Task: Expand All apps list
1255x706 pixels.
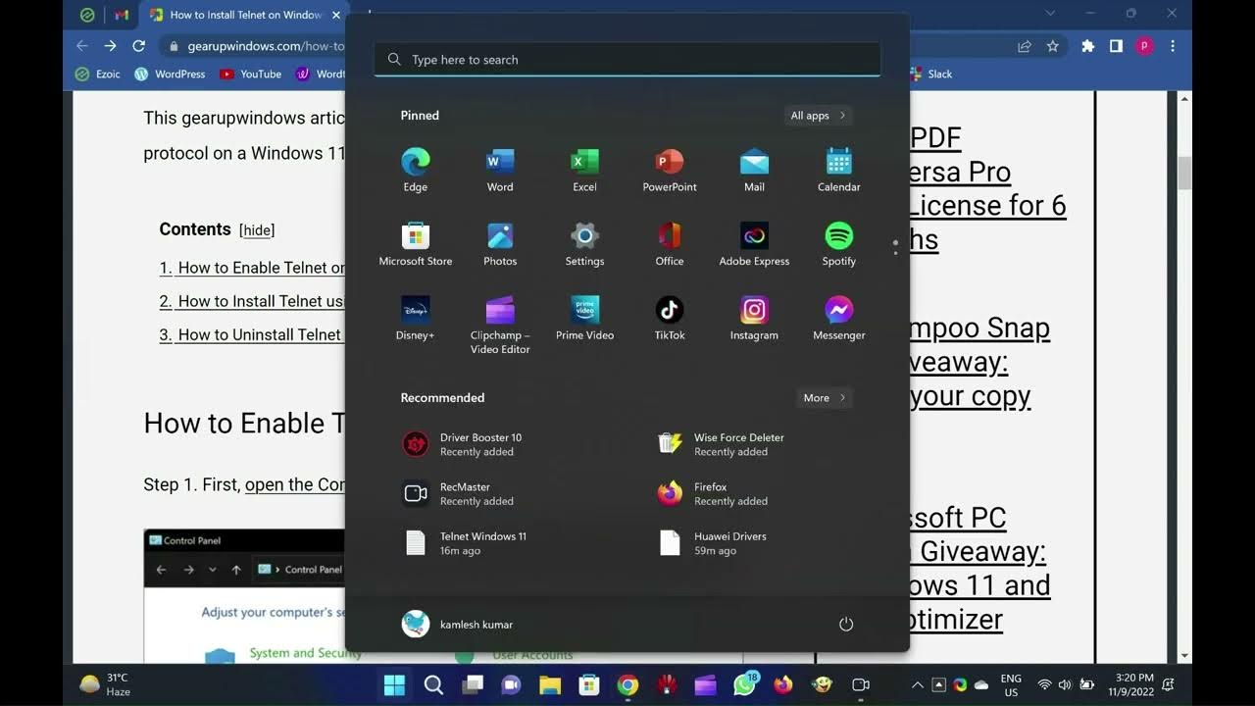Action: (818, 116)
